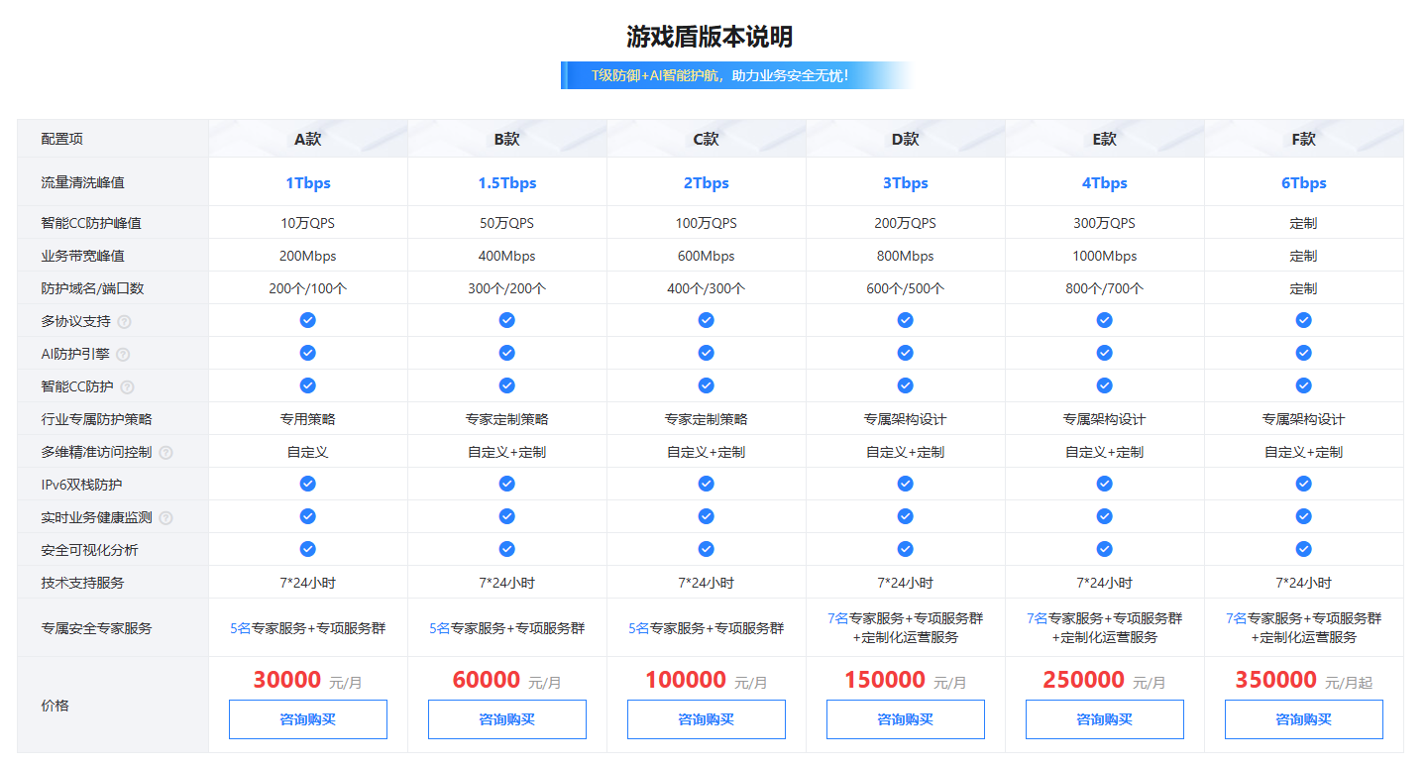Click the 2Tbps traffic scrubbing value
The image size is (1426, 766).
(707, 182)
